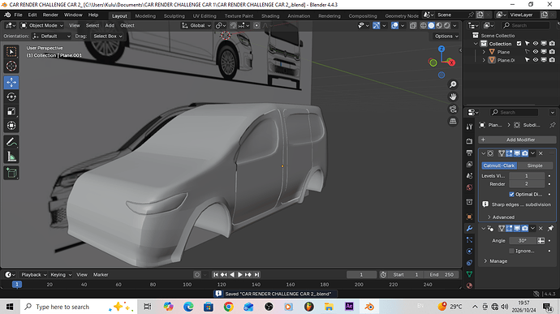Open the Object properties tab

469,217
